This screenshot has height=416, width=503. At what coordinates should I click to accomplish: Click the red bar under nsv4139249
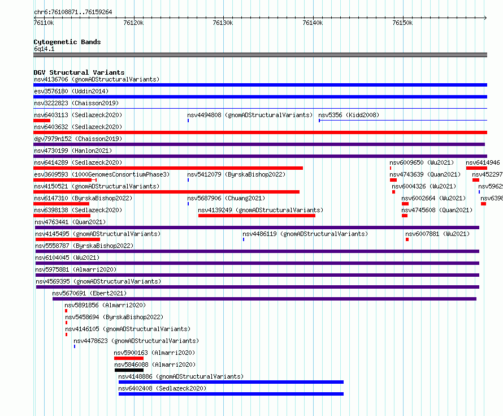257,216
